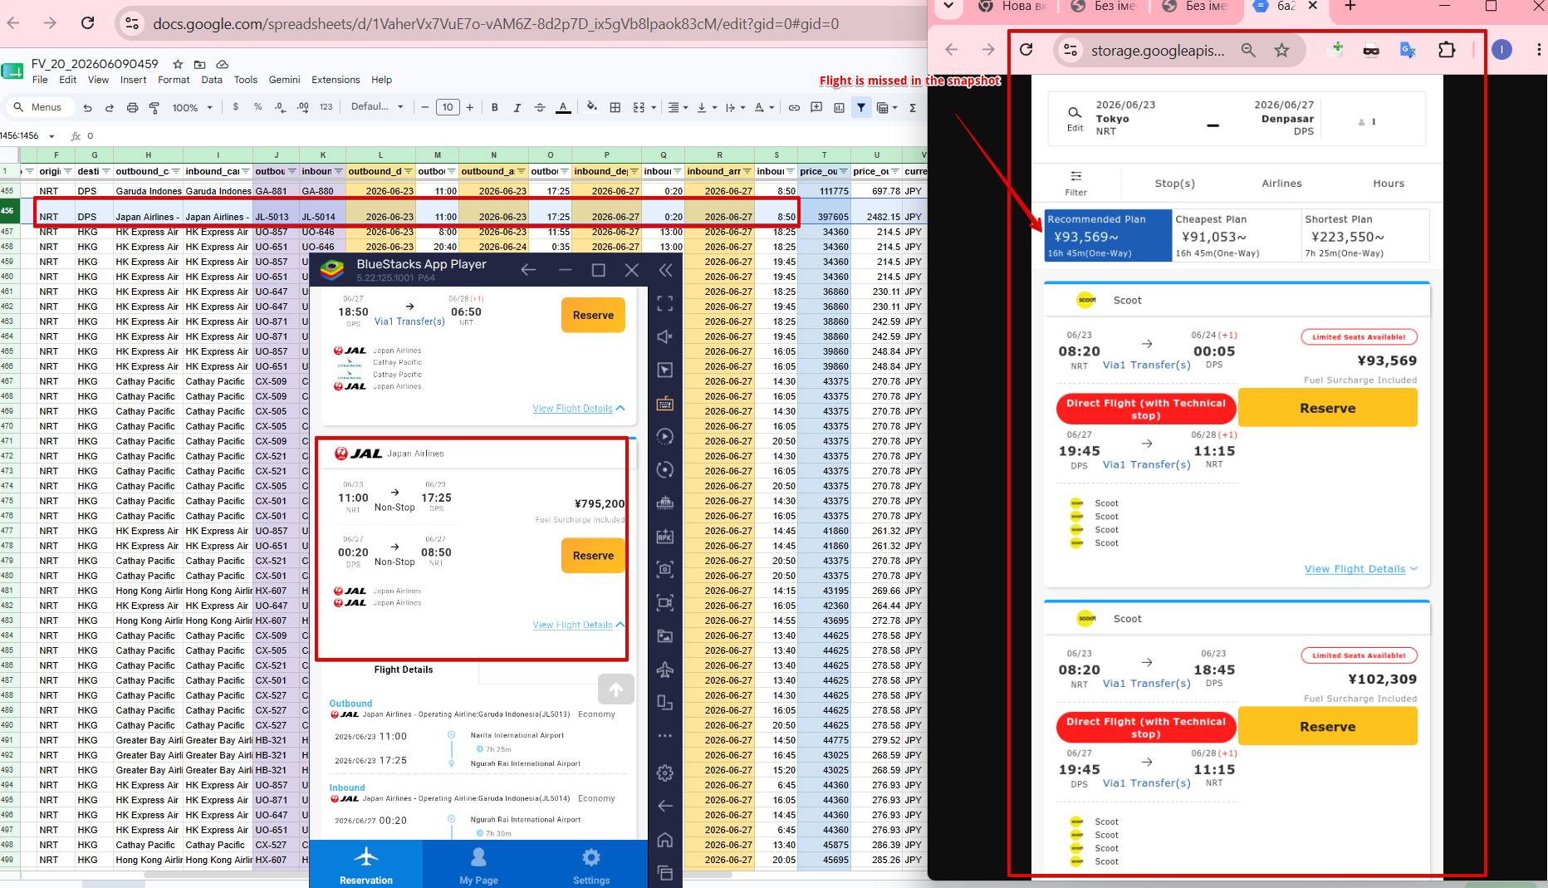Undo the last action in Google Sheets
Screen dimensions: 1548x888
[87, 107]
